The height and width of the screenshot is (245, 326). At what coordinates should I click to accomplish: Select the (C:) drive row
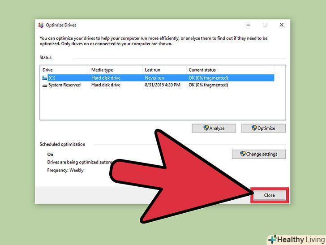158,78
